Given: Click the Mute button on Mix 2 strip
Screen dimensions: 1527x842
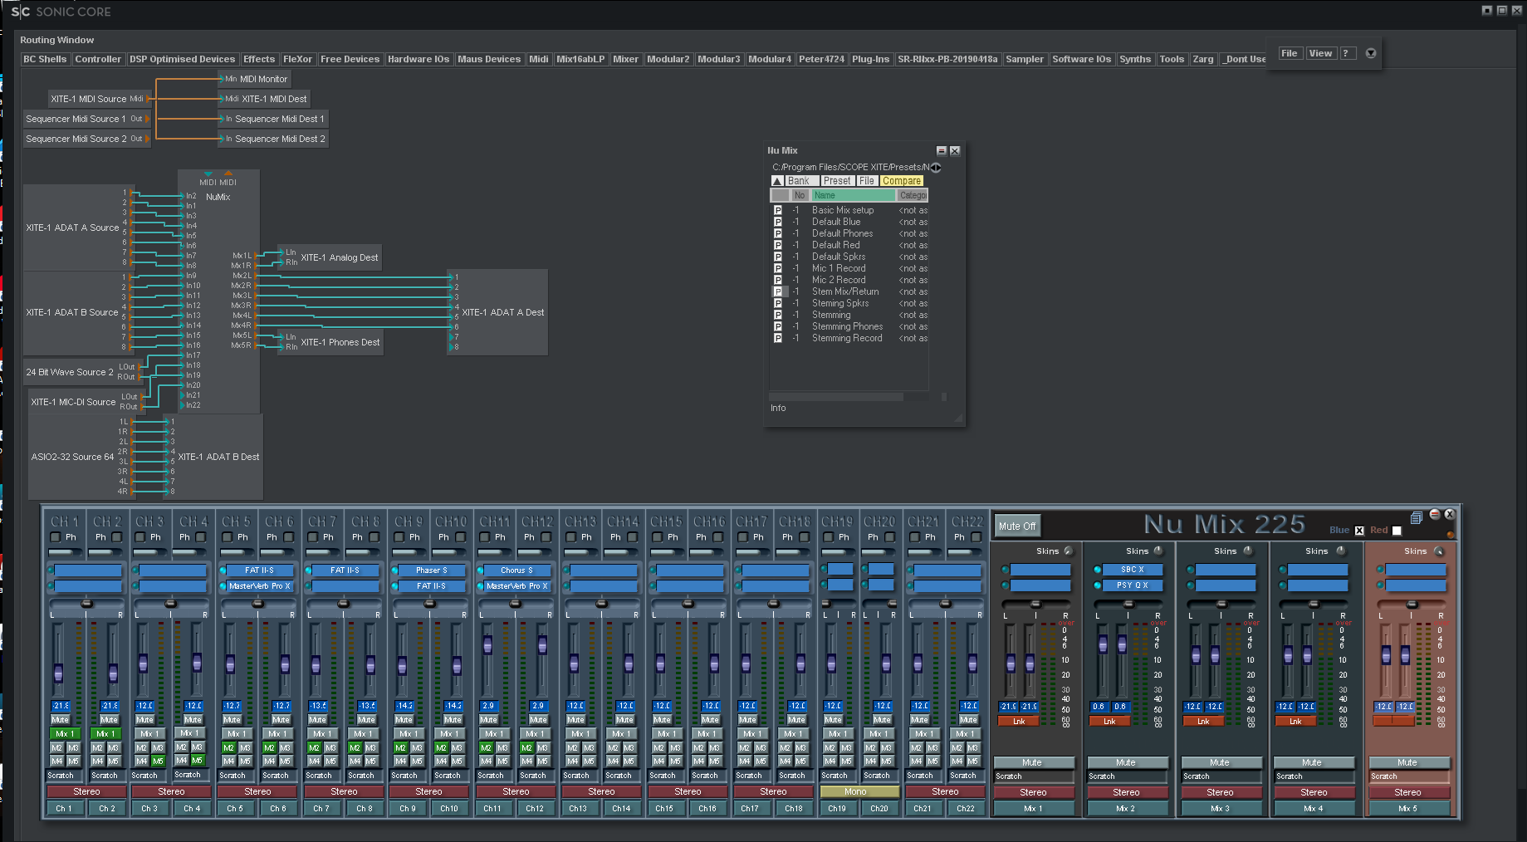Looking at the screenshot, I should click(x=1126, y=762).
